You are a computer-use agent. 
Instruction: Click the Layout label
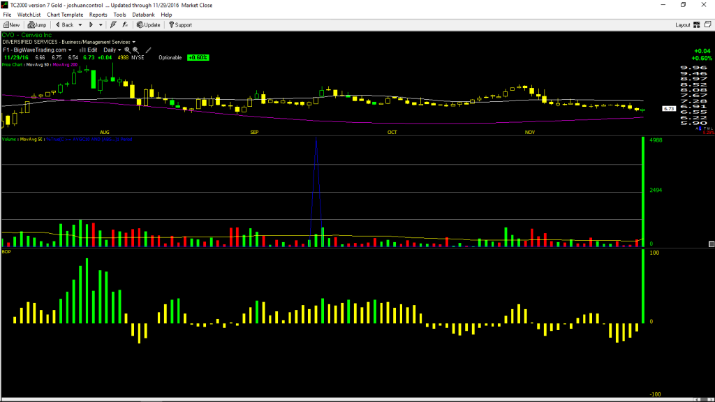coord(683,25)
